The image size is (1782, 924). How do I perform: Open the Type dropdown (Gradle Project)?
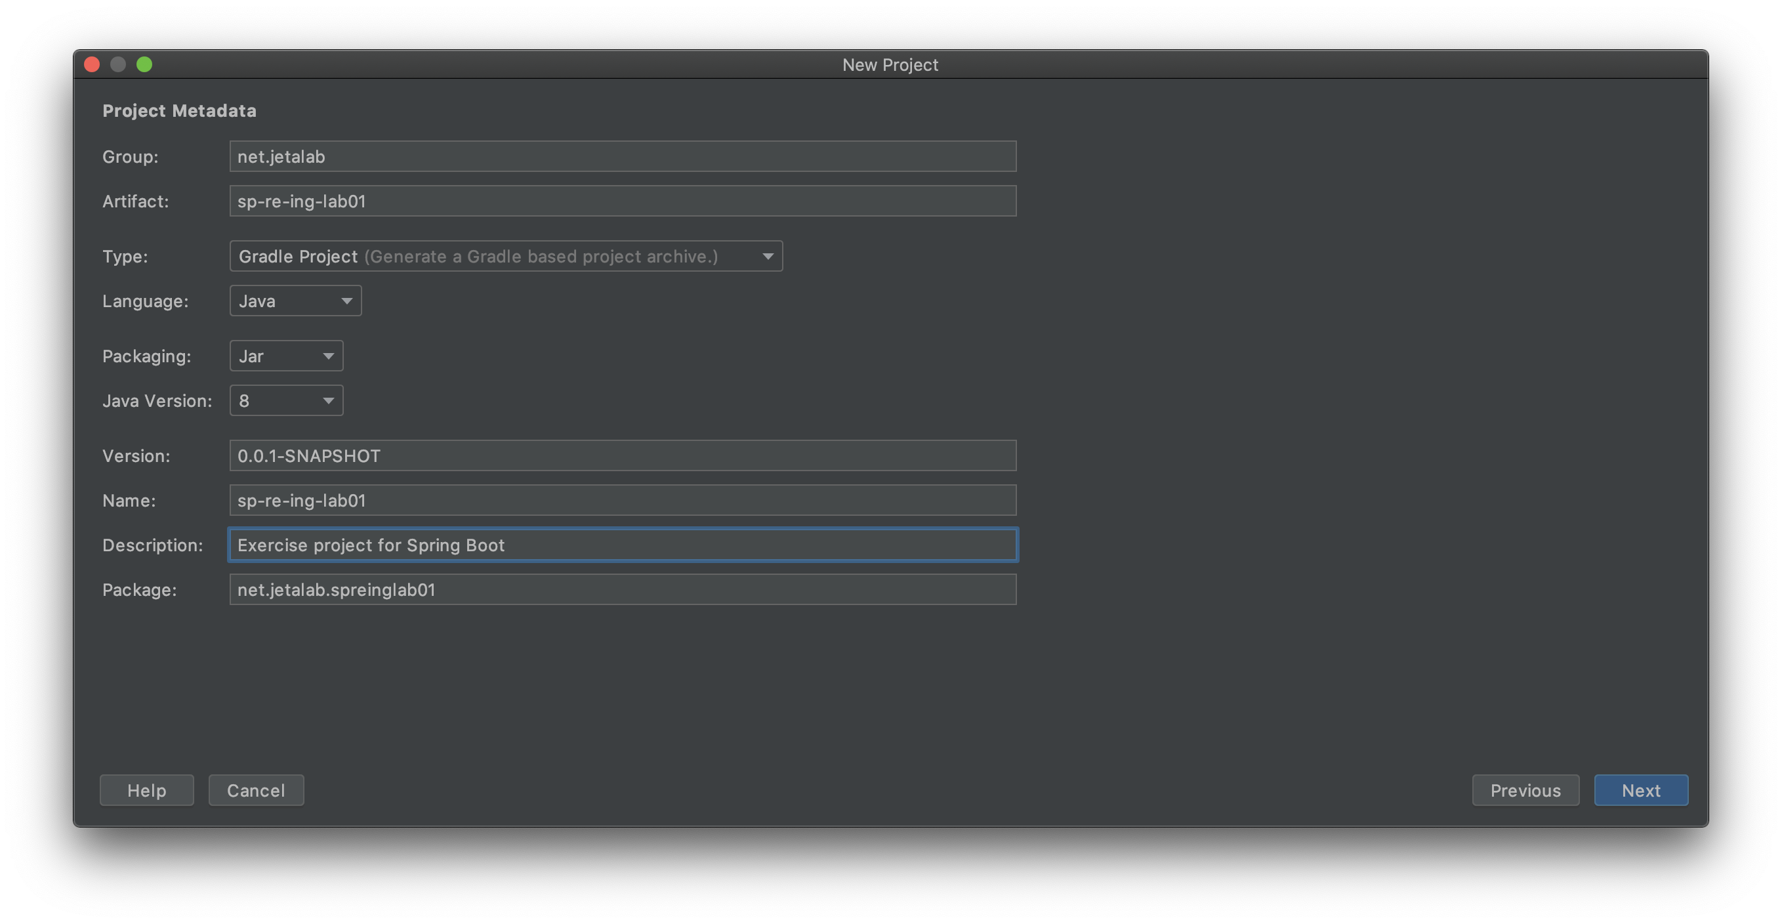point(505,256)
